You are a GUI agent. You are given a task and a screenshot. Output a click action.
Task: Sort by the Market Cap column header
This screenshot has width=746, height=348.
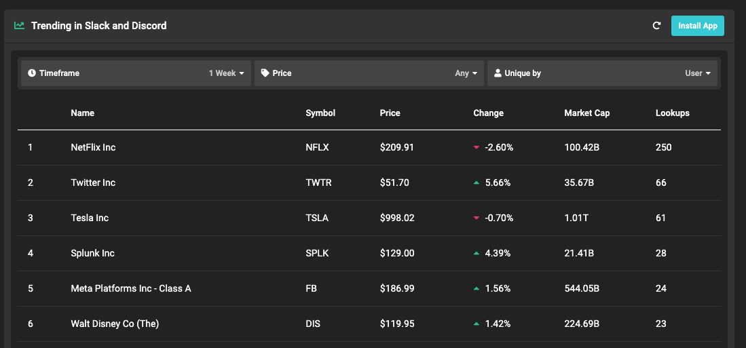(586, 113)
